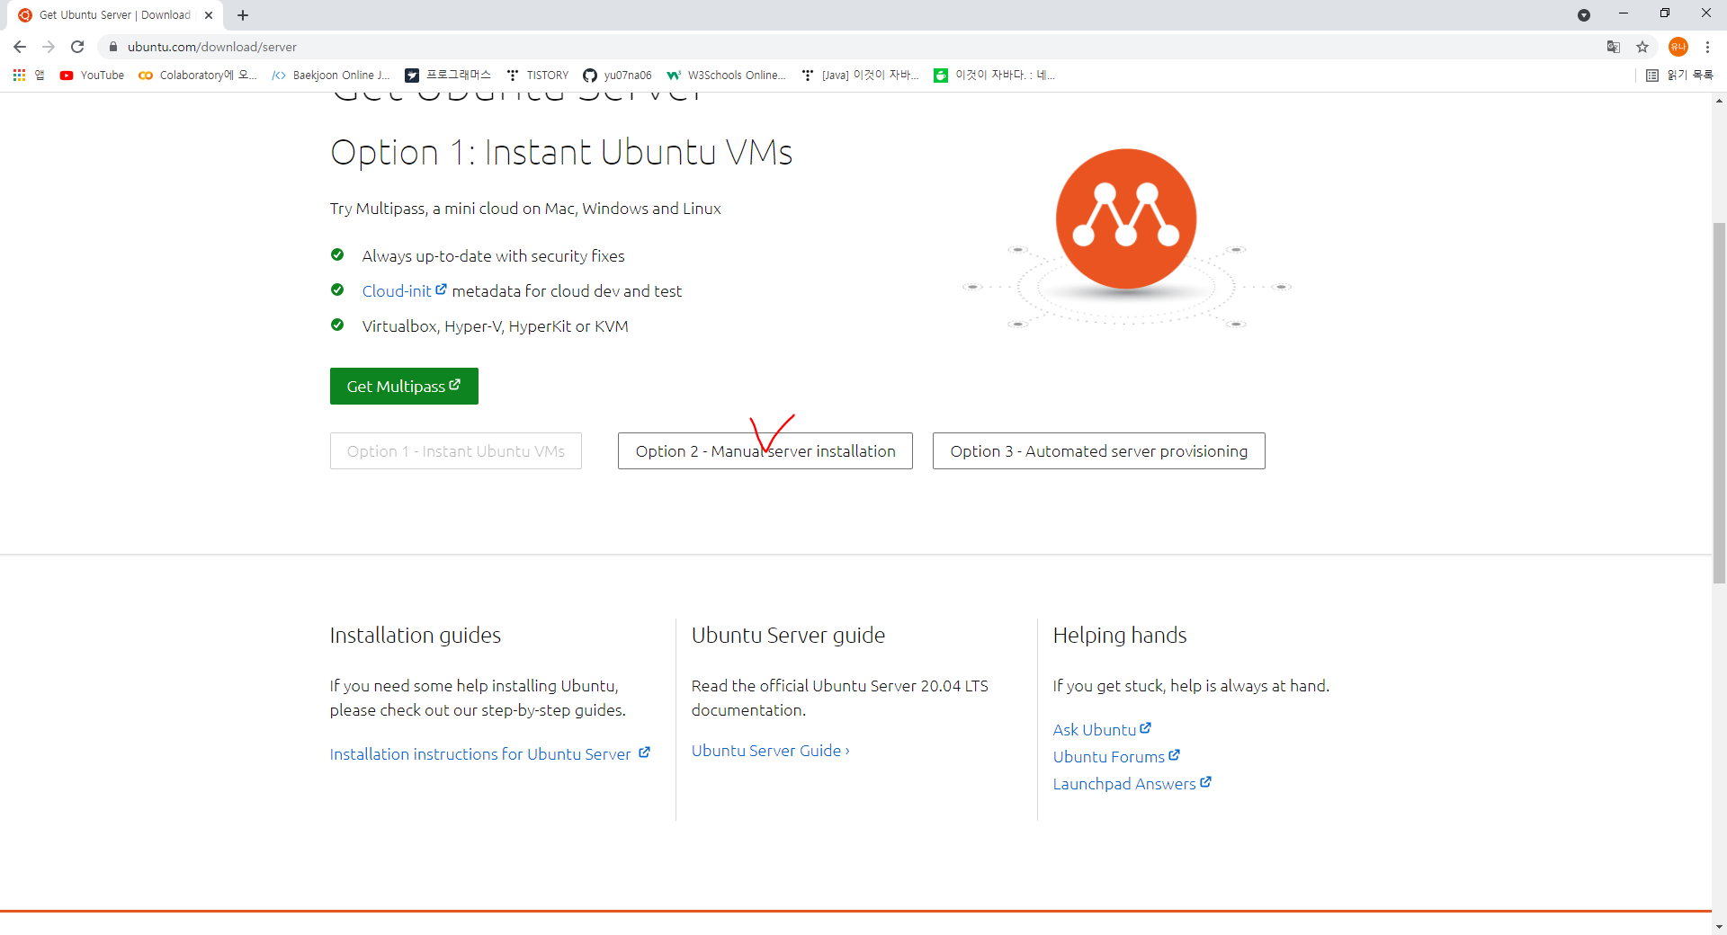Open the Ubuntu Server Guide link
1727x935 pixels.
770,751
